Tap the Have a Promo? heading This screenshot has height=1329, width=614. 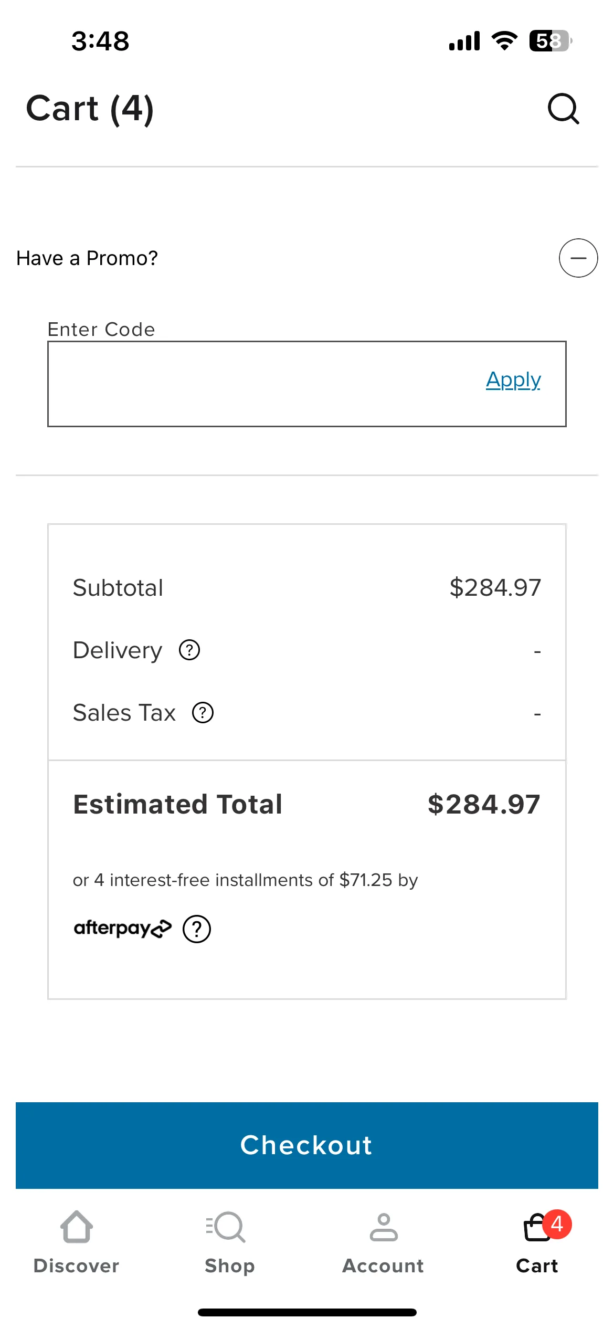[x=87, y=258]
